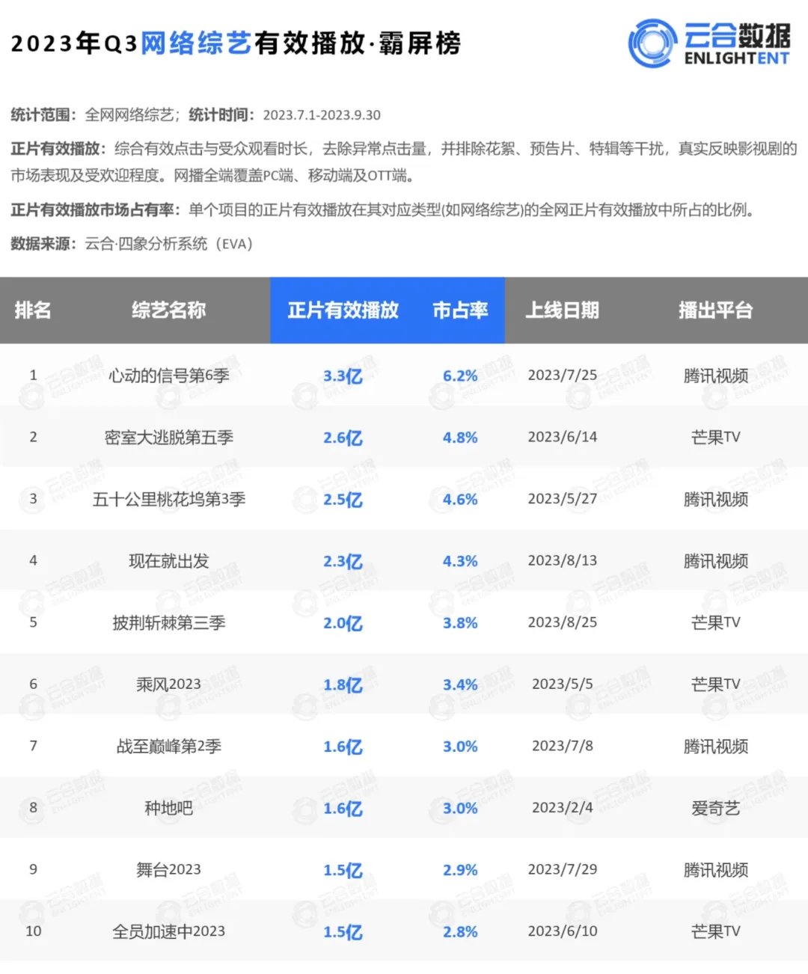Click the 3.8% market share
Image resolution: width=808 pixels, height=974 pixels.
(x=460, y=623)
